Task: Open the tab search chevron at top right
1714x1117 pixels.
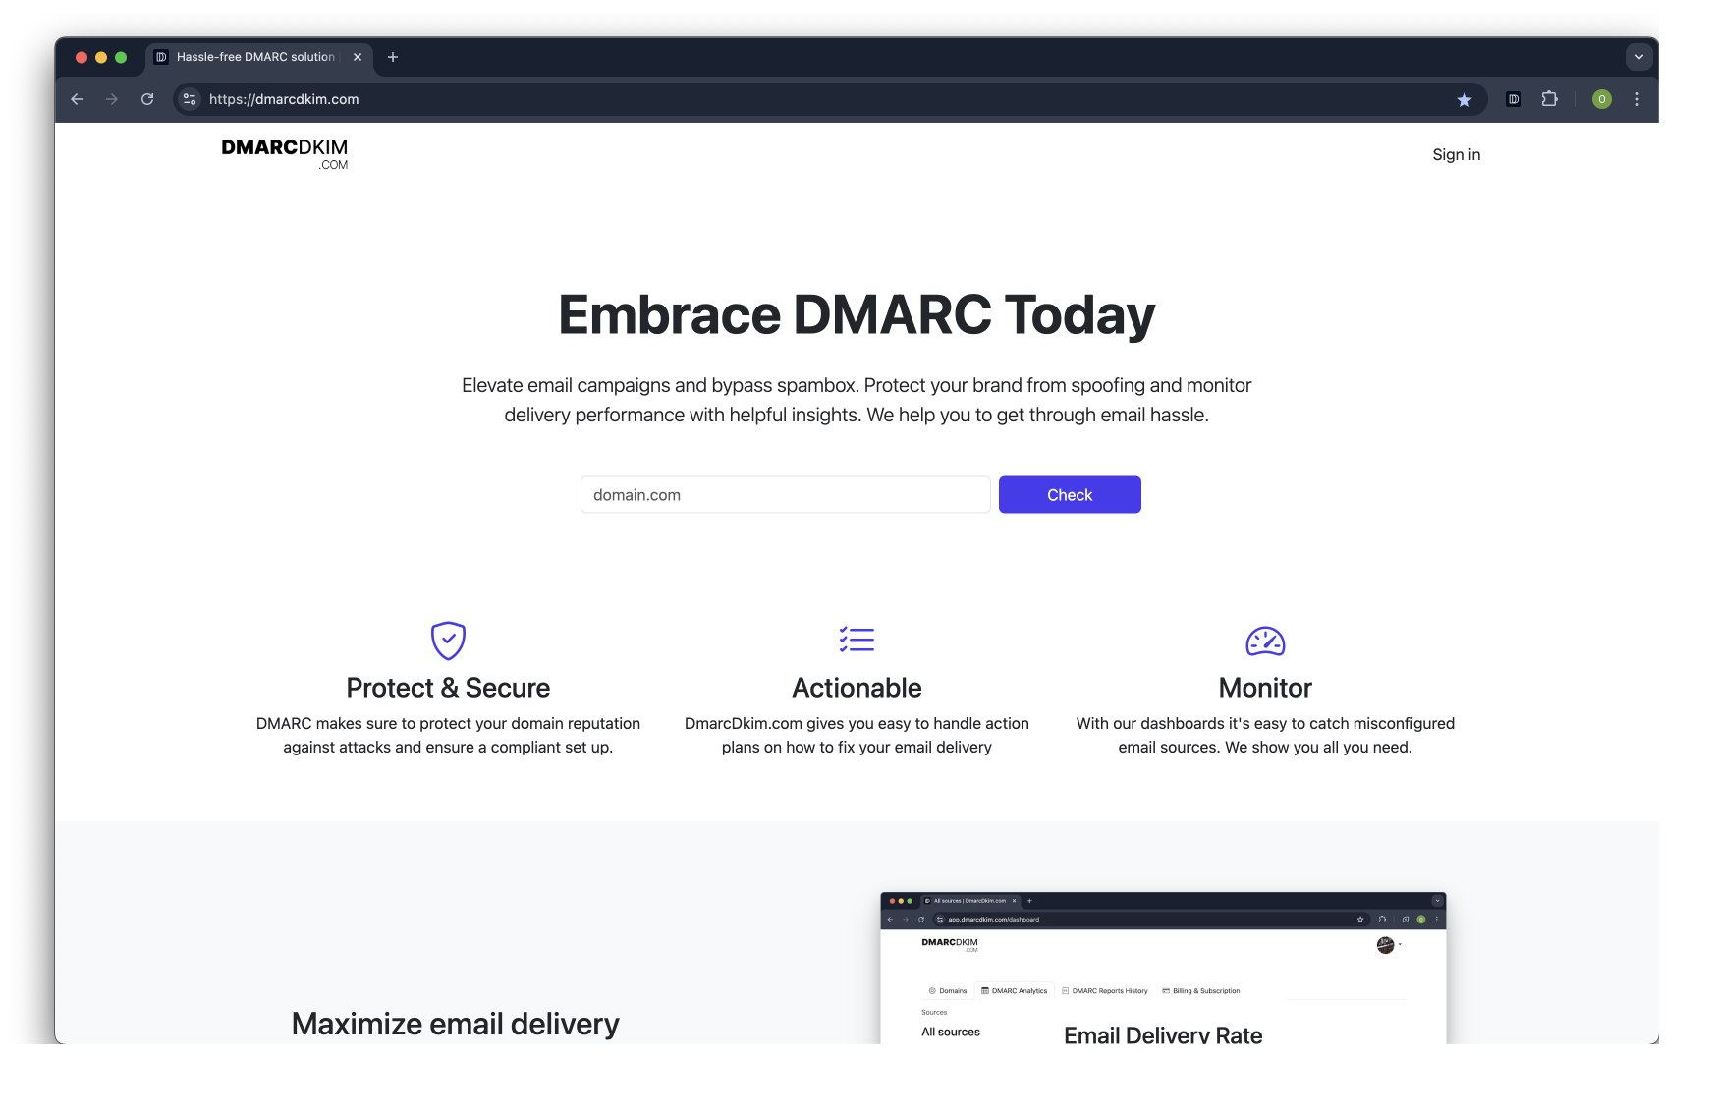Action: pyautogui.click(x=1638, y=57)
